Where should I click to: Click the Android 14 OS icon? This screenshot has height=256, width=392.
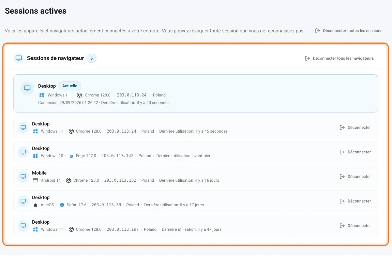pyautogui.click(x=35, y=180)
